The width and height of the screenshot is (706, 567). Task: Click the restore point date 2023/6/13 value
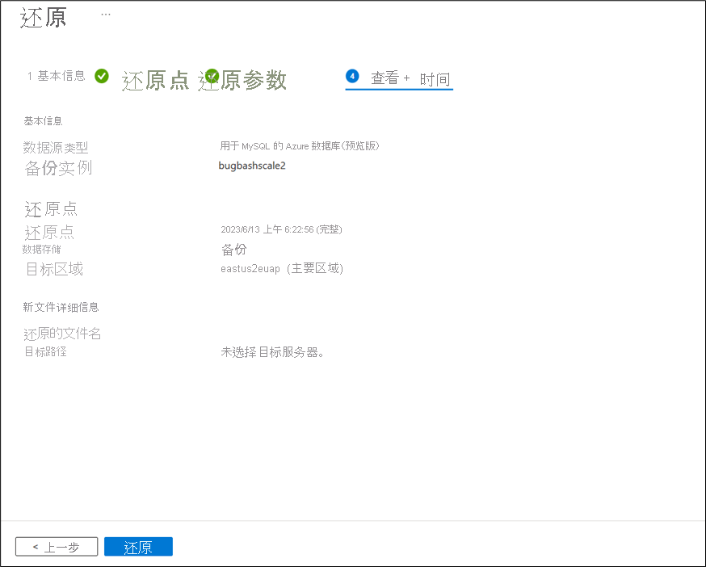(281, 229)
